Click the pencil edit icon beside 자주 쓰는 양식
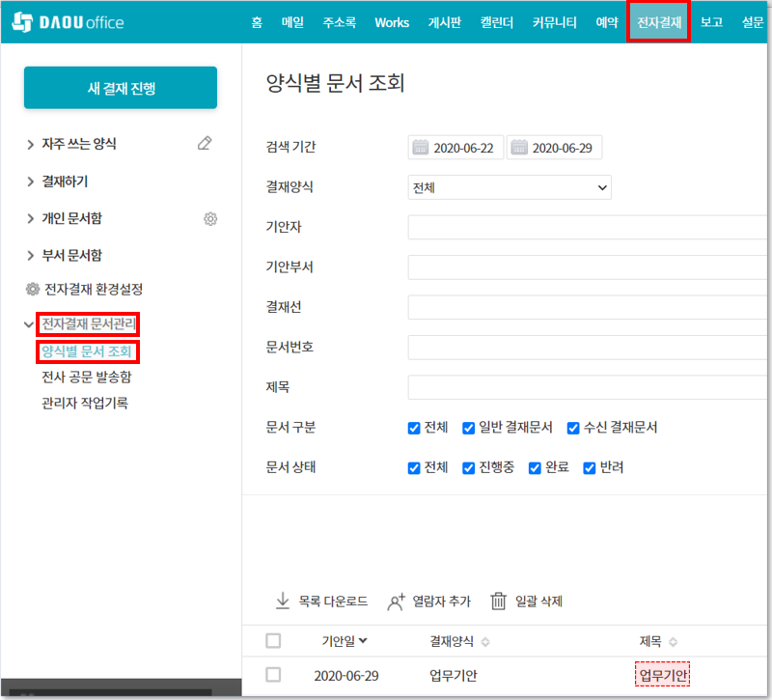The width and height of the screenshot is (772, 700). coord(204,144)
